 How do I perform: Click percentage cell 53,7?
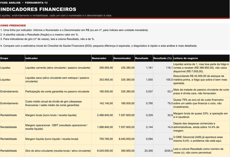pos(163,91)
